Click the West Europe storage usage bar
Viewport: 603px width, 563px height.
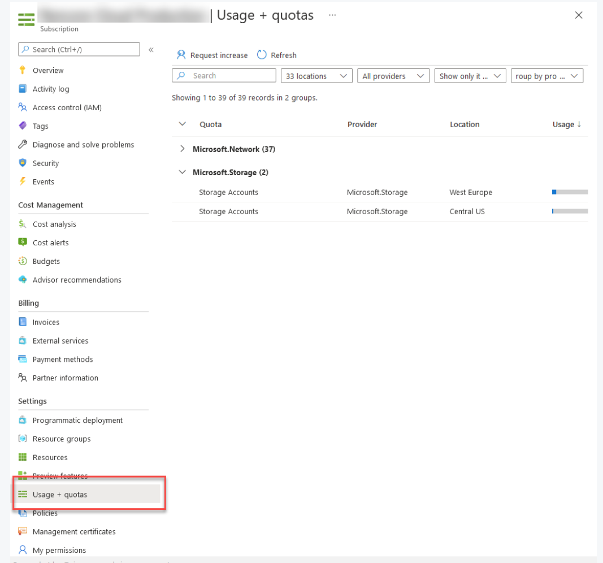click(570, 192)
